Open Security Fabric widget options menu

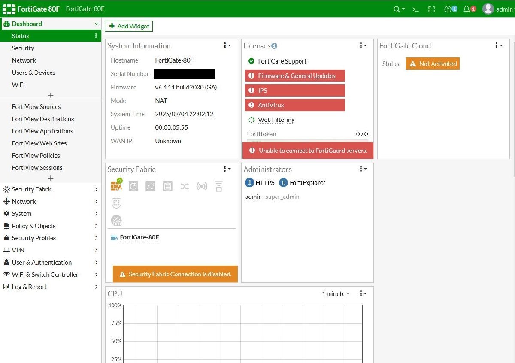tap(227, 169)
